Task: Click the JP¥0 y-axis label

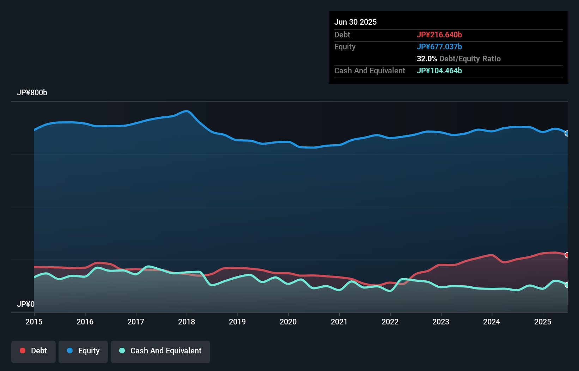Action: tap(26, 304)
